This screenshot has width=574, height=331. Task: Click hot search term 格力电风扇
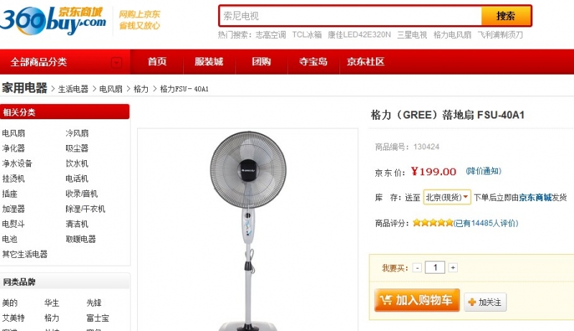tap(452, 34)
